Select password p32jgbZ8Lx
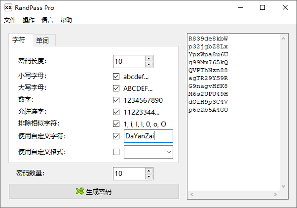The width and height of the screenshot is (297, 208). (x=208, y=46)
